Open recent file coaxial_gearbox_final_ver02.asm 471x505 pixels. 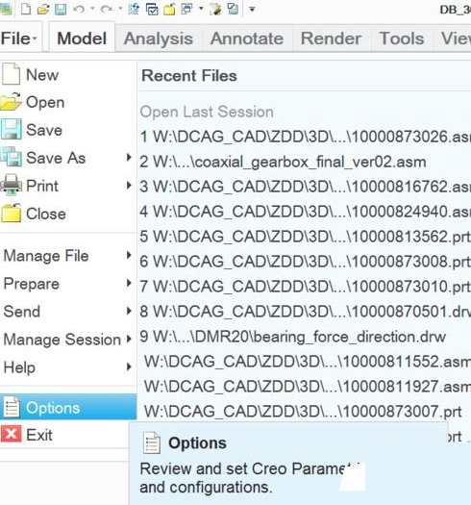click(x=283, y=162)
